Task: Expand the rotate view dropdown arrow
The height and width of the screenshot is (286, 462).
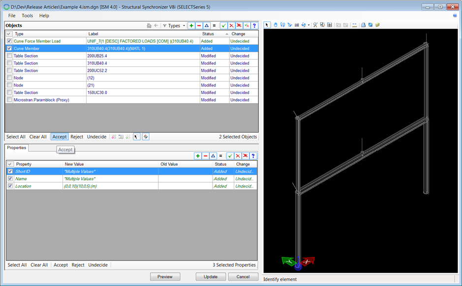Action: (309, 25)
